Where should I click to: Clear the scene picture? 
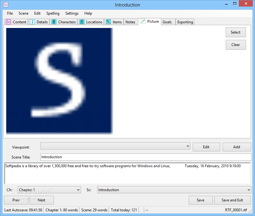(236, 45)
